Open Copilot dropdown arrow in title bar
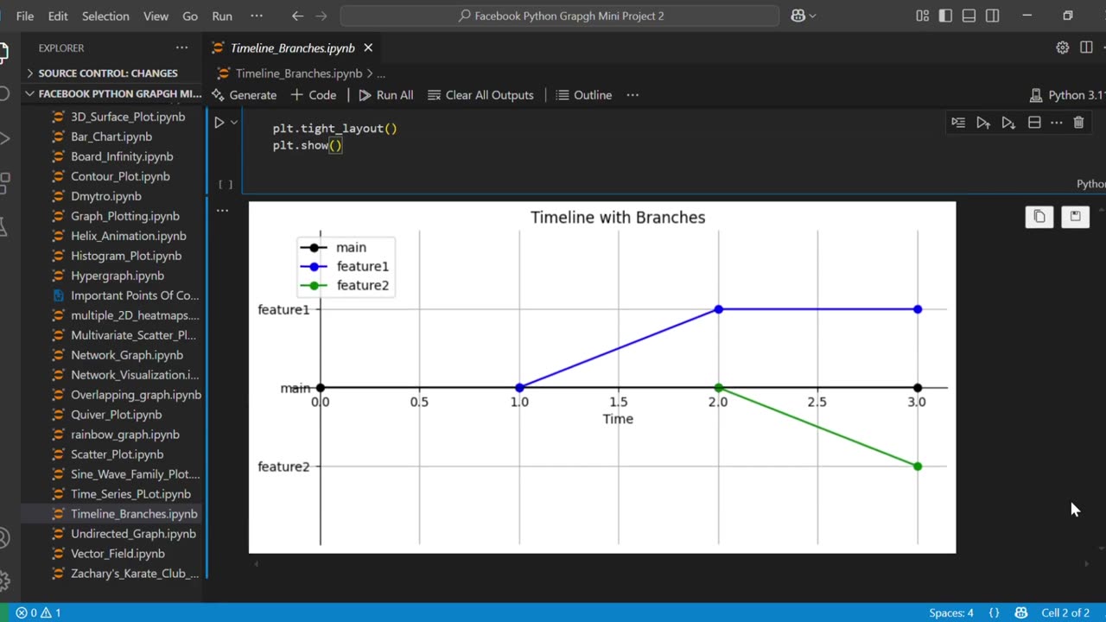Viewport: 1106px width, 622px height. (812, 16)
